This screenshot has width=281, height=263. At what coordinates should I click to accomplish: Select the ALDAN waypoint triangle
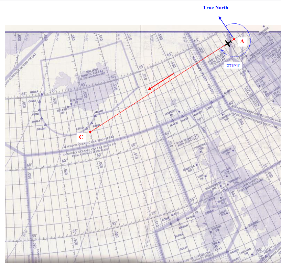point(95,116)
